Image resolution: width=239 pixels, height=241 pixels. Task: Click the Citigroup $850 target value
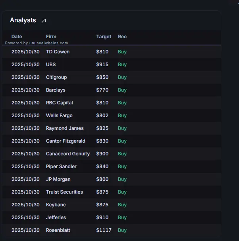(102, 77)
